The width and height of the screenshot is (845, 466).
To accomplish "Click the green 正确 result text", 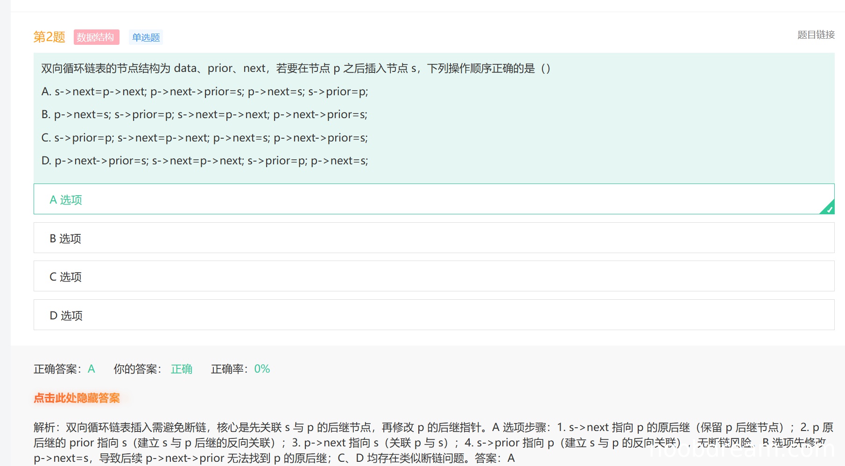I will coord(181,369).
